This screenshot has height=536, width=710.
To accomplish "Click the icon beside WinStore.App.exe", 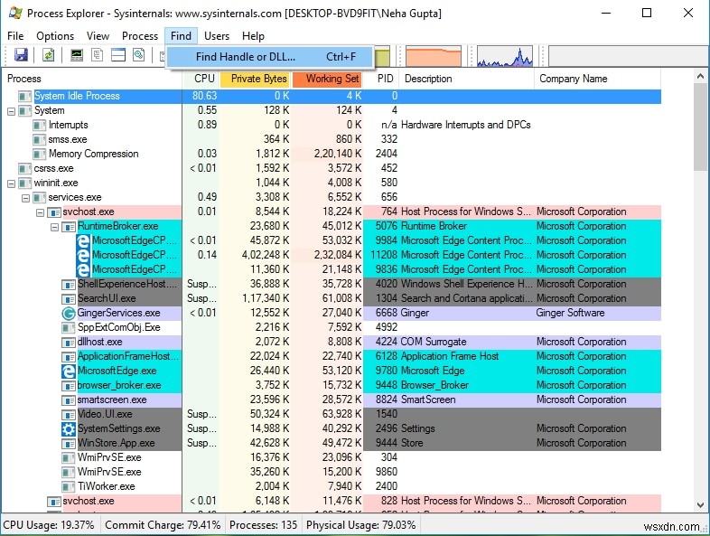I will [x=68, y=443].
